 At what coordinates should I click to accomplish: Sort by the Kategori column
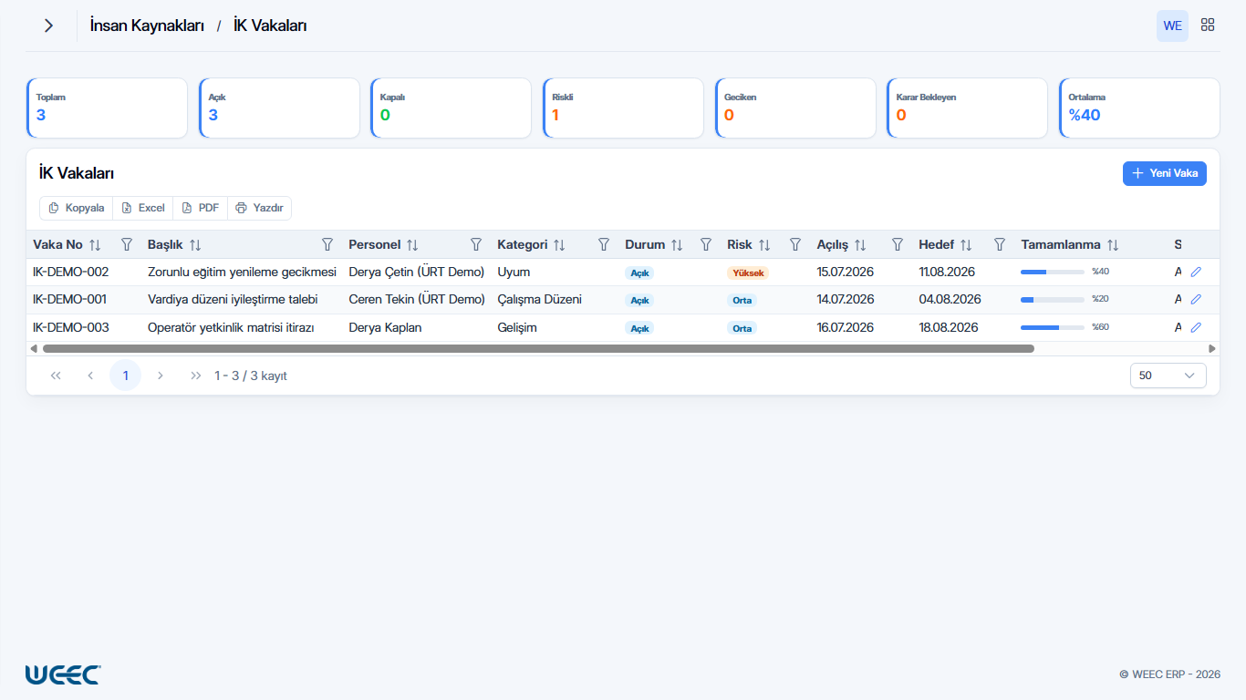(x=559, y=245)
